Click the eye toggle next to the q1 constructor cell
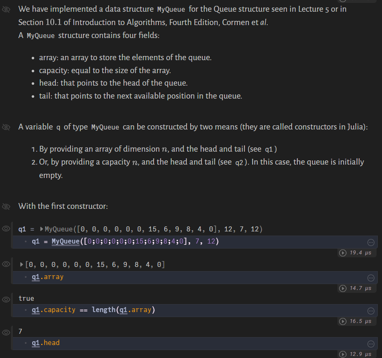This screenshot has width=382, height=358. click(5, 229)
